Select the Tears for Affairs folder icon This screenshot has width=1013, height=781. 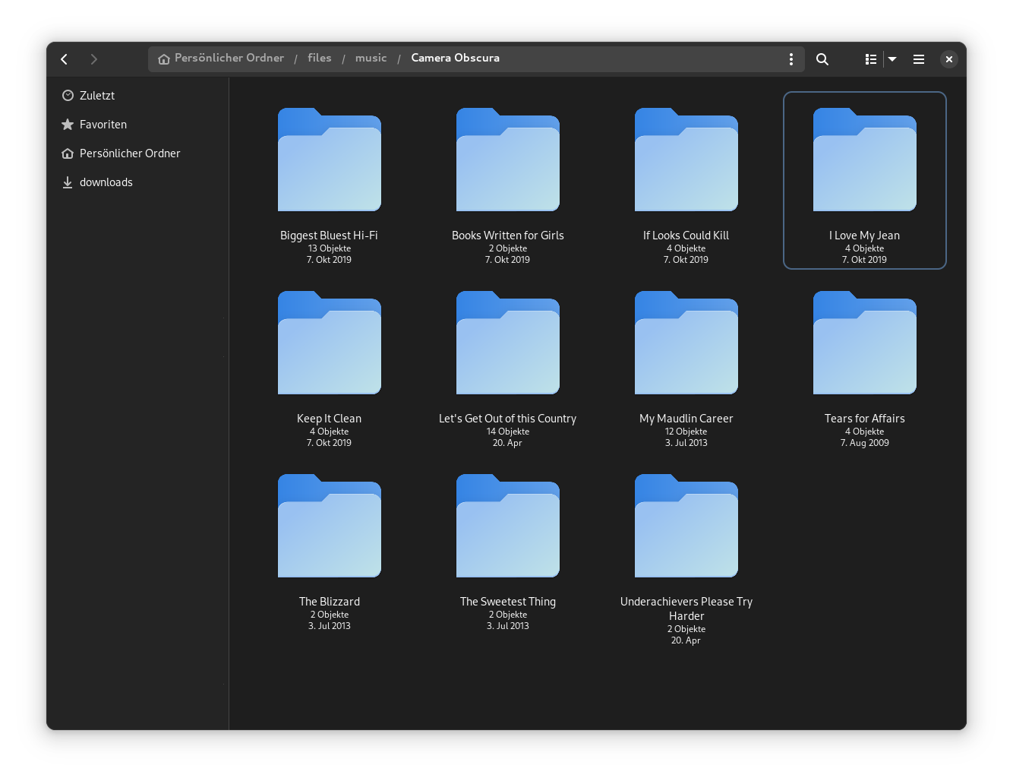(865, 343)
